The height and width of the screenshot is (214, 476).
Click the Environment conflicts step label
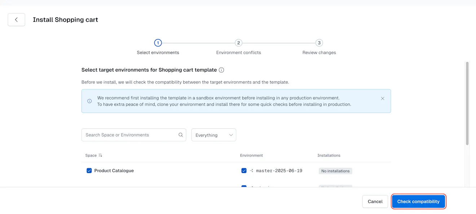238,52
